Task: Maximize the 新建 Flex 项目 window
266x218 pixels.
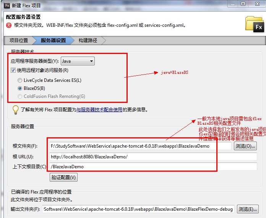Action: (243, 4)
